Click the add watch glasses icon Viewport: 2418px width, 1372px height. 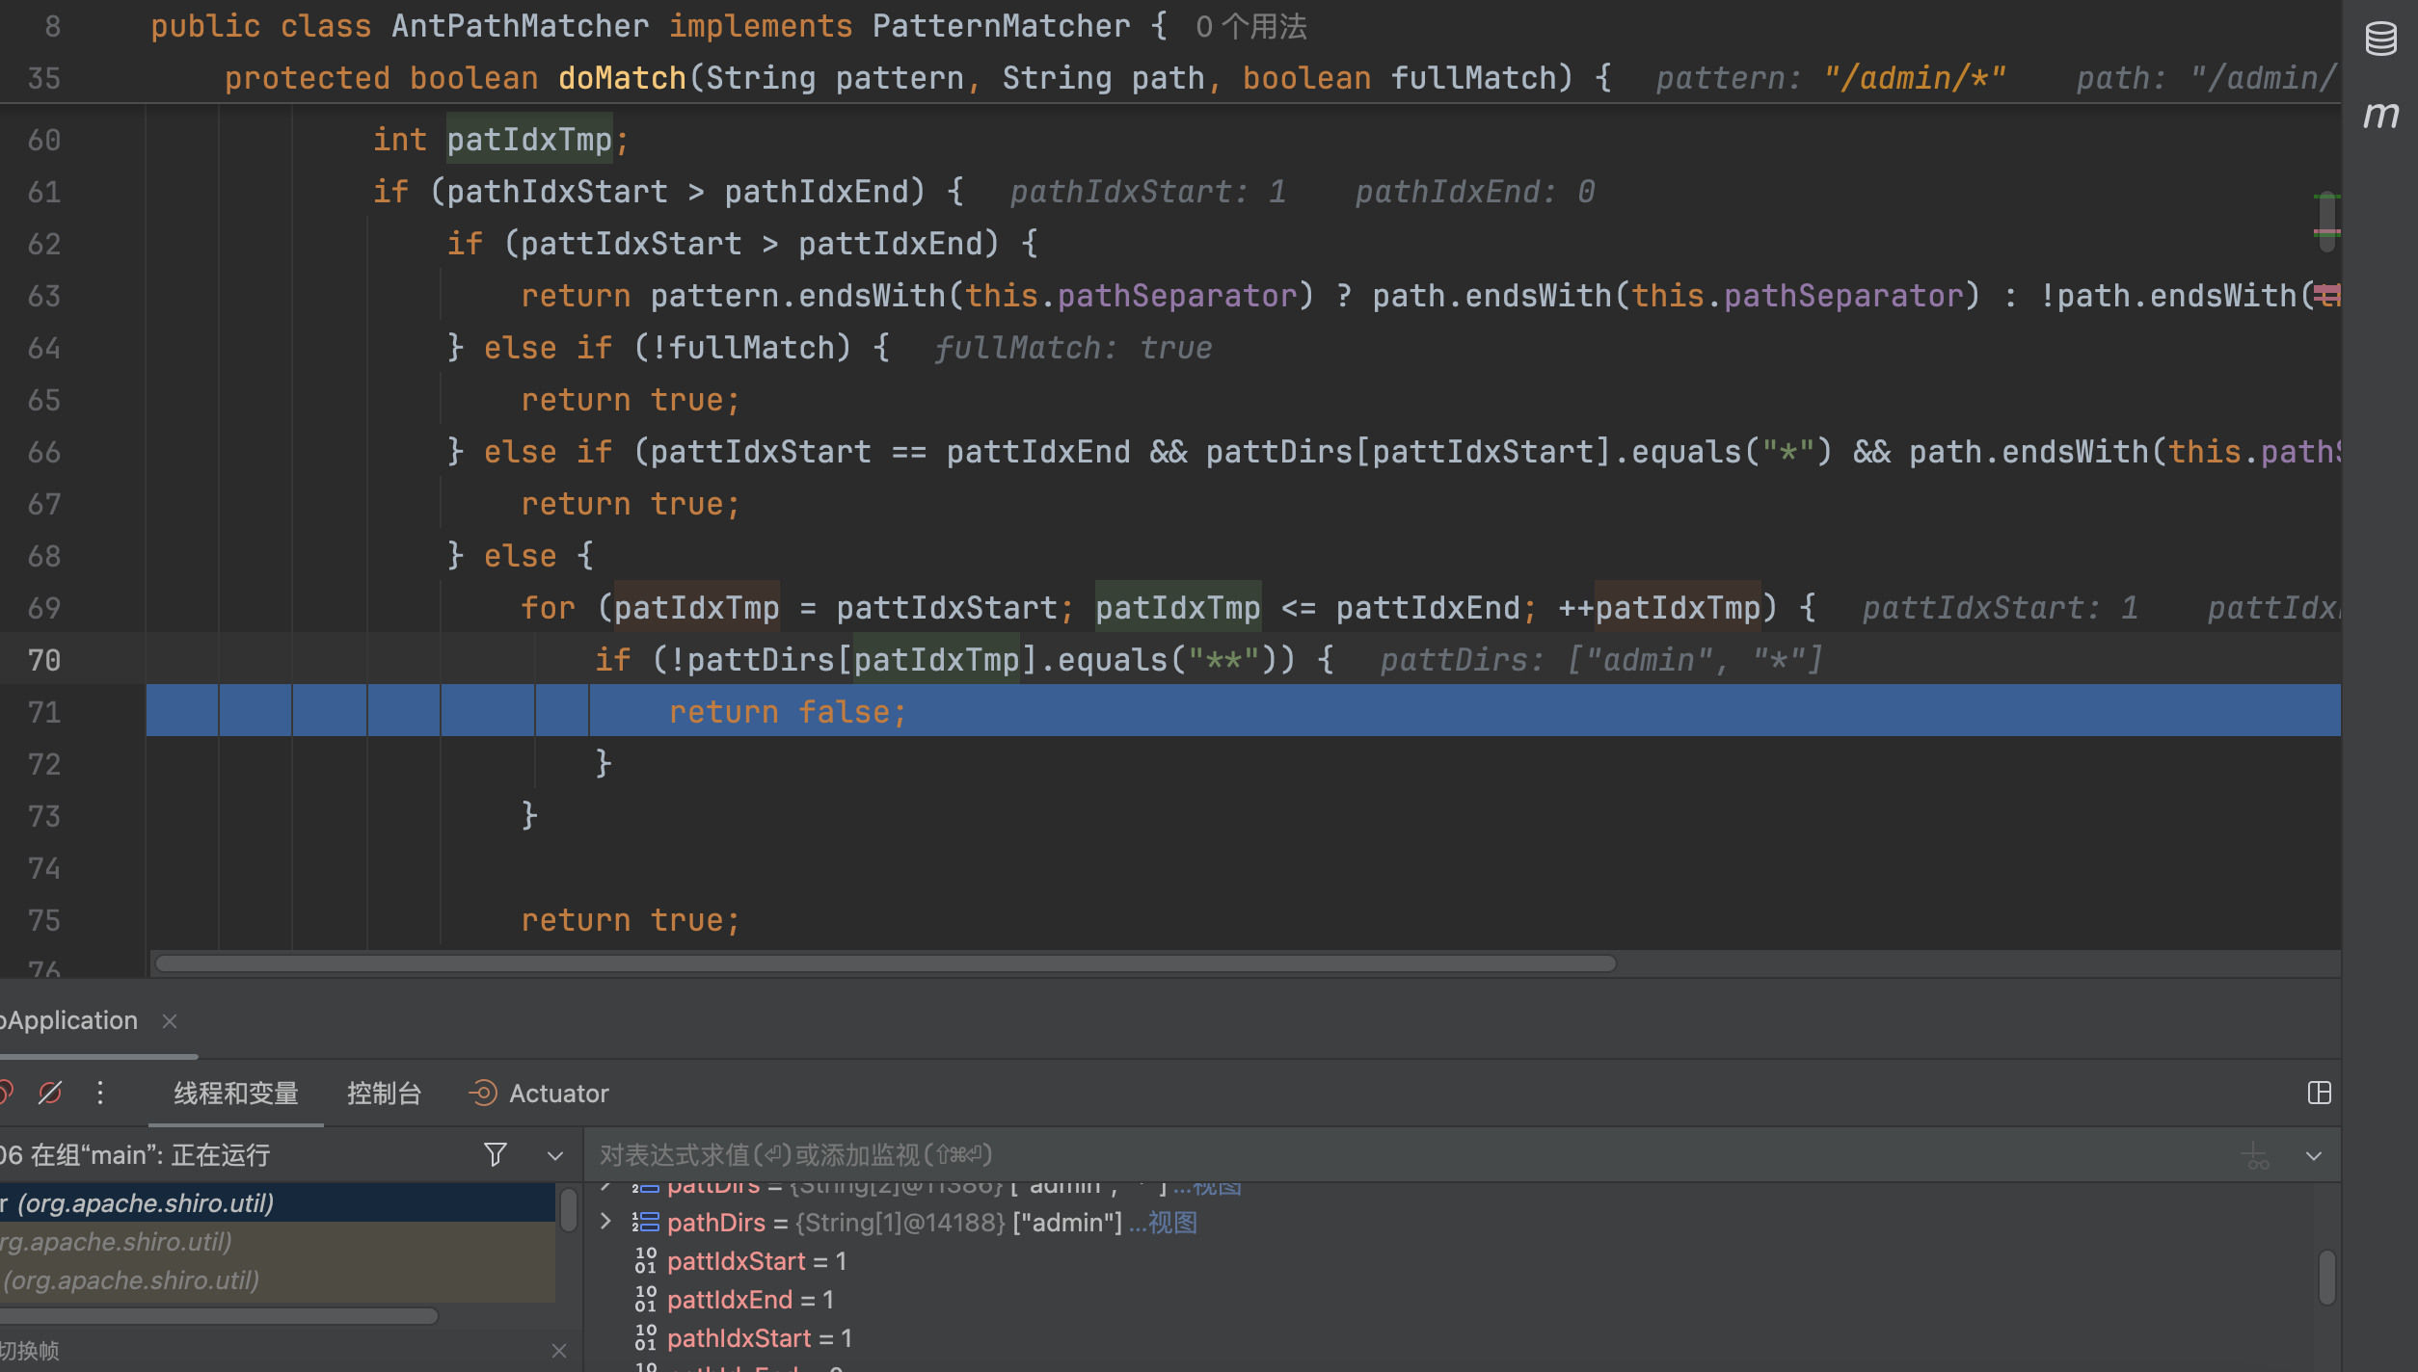(2256, 1154)
